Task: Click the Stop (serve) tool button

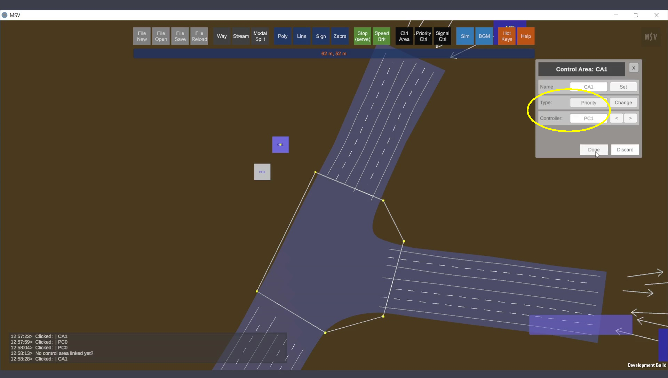Action: coord(362,36)
